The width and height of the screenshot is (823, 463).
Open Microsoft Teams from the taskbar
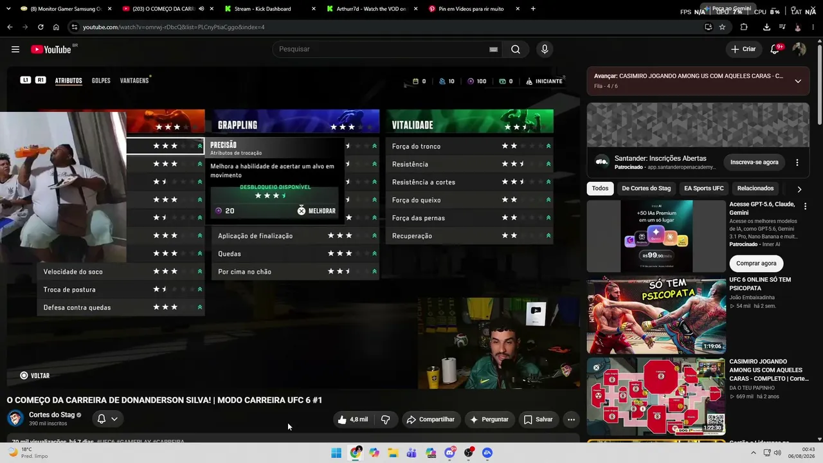(412, 453)
